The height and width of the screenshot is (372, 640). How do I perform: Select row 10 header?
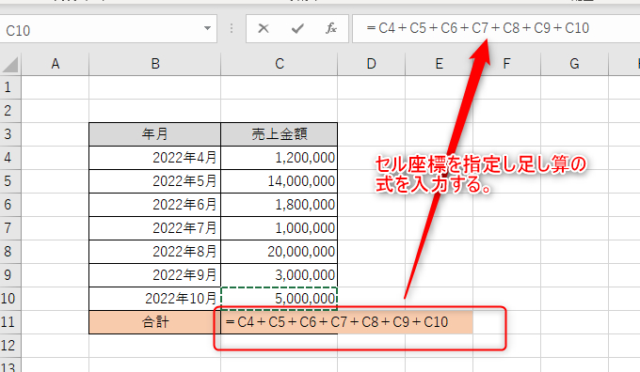click(x=10, y=299)
